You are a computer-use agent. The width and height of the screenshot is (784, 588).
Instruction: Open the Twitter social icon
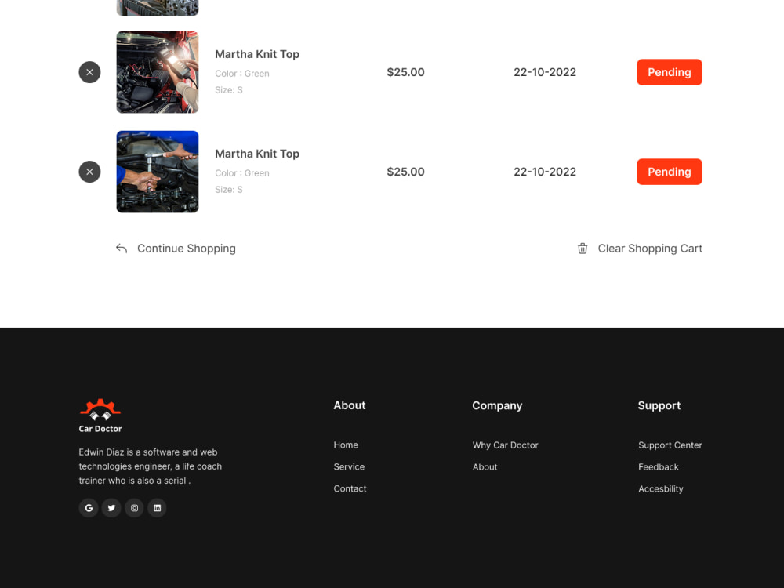(x=111, y=508)
